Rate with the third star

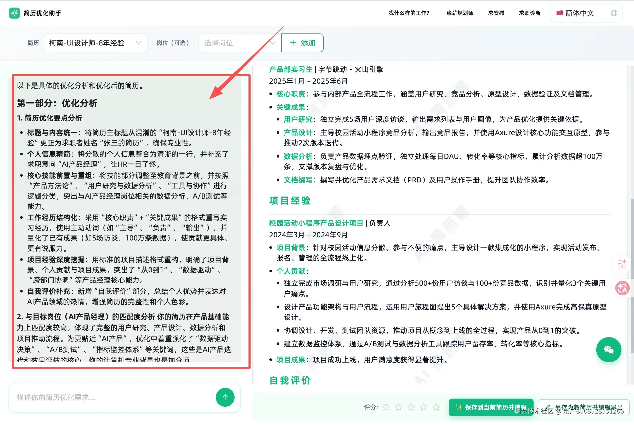(411, 407)
